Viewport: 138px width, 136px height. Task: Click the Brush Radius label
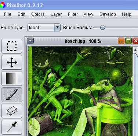coord(77,28)
